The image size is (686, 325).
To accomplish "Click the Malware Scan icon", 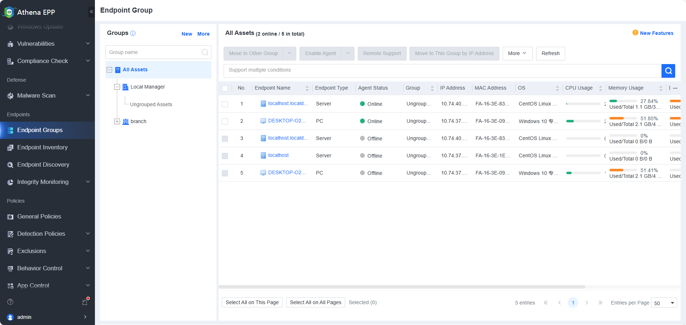I will tap(10, 96).
